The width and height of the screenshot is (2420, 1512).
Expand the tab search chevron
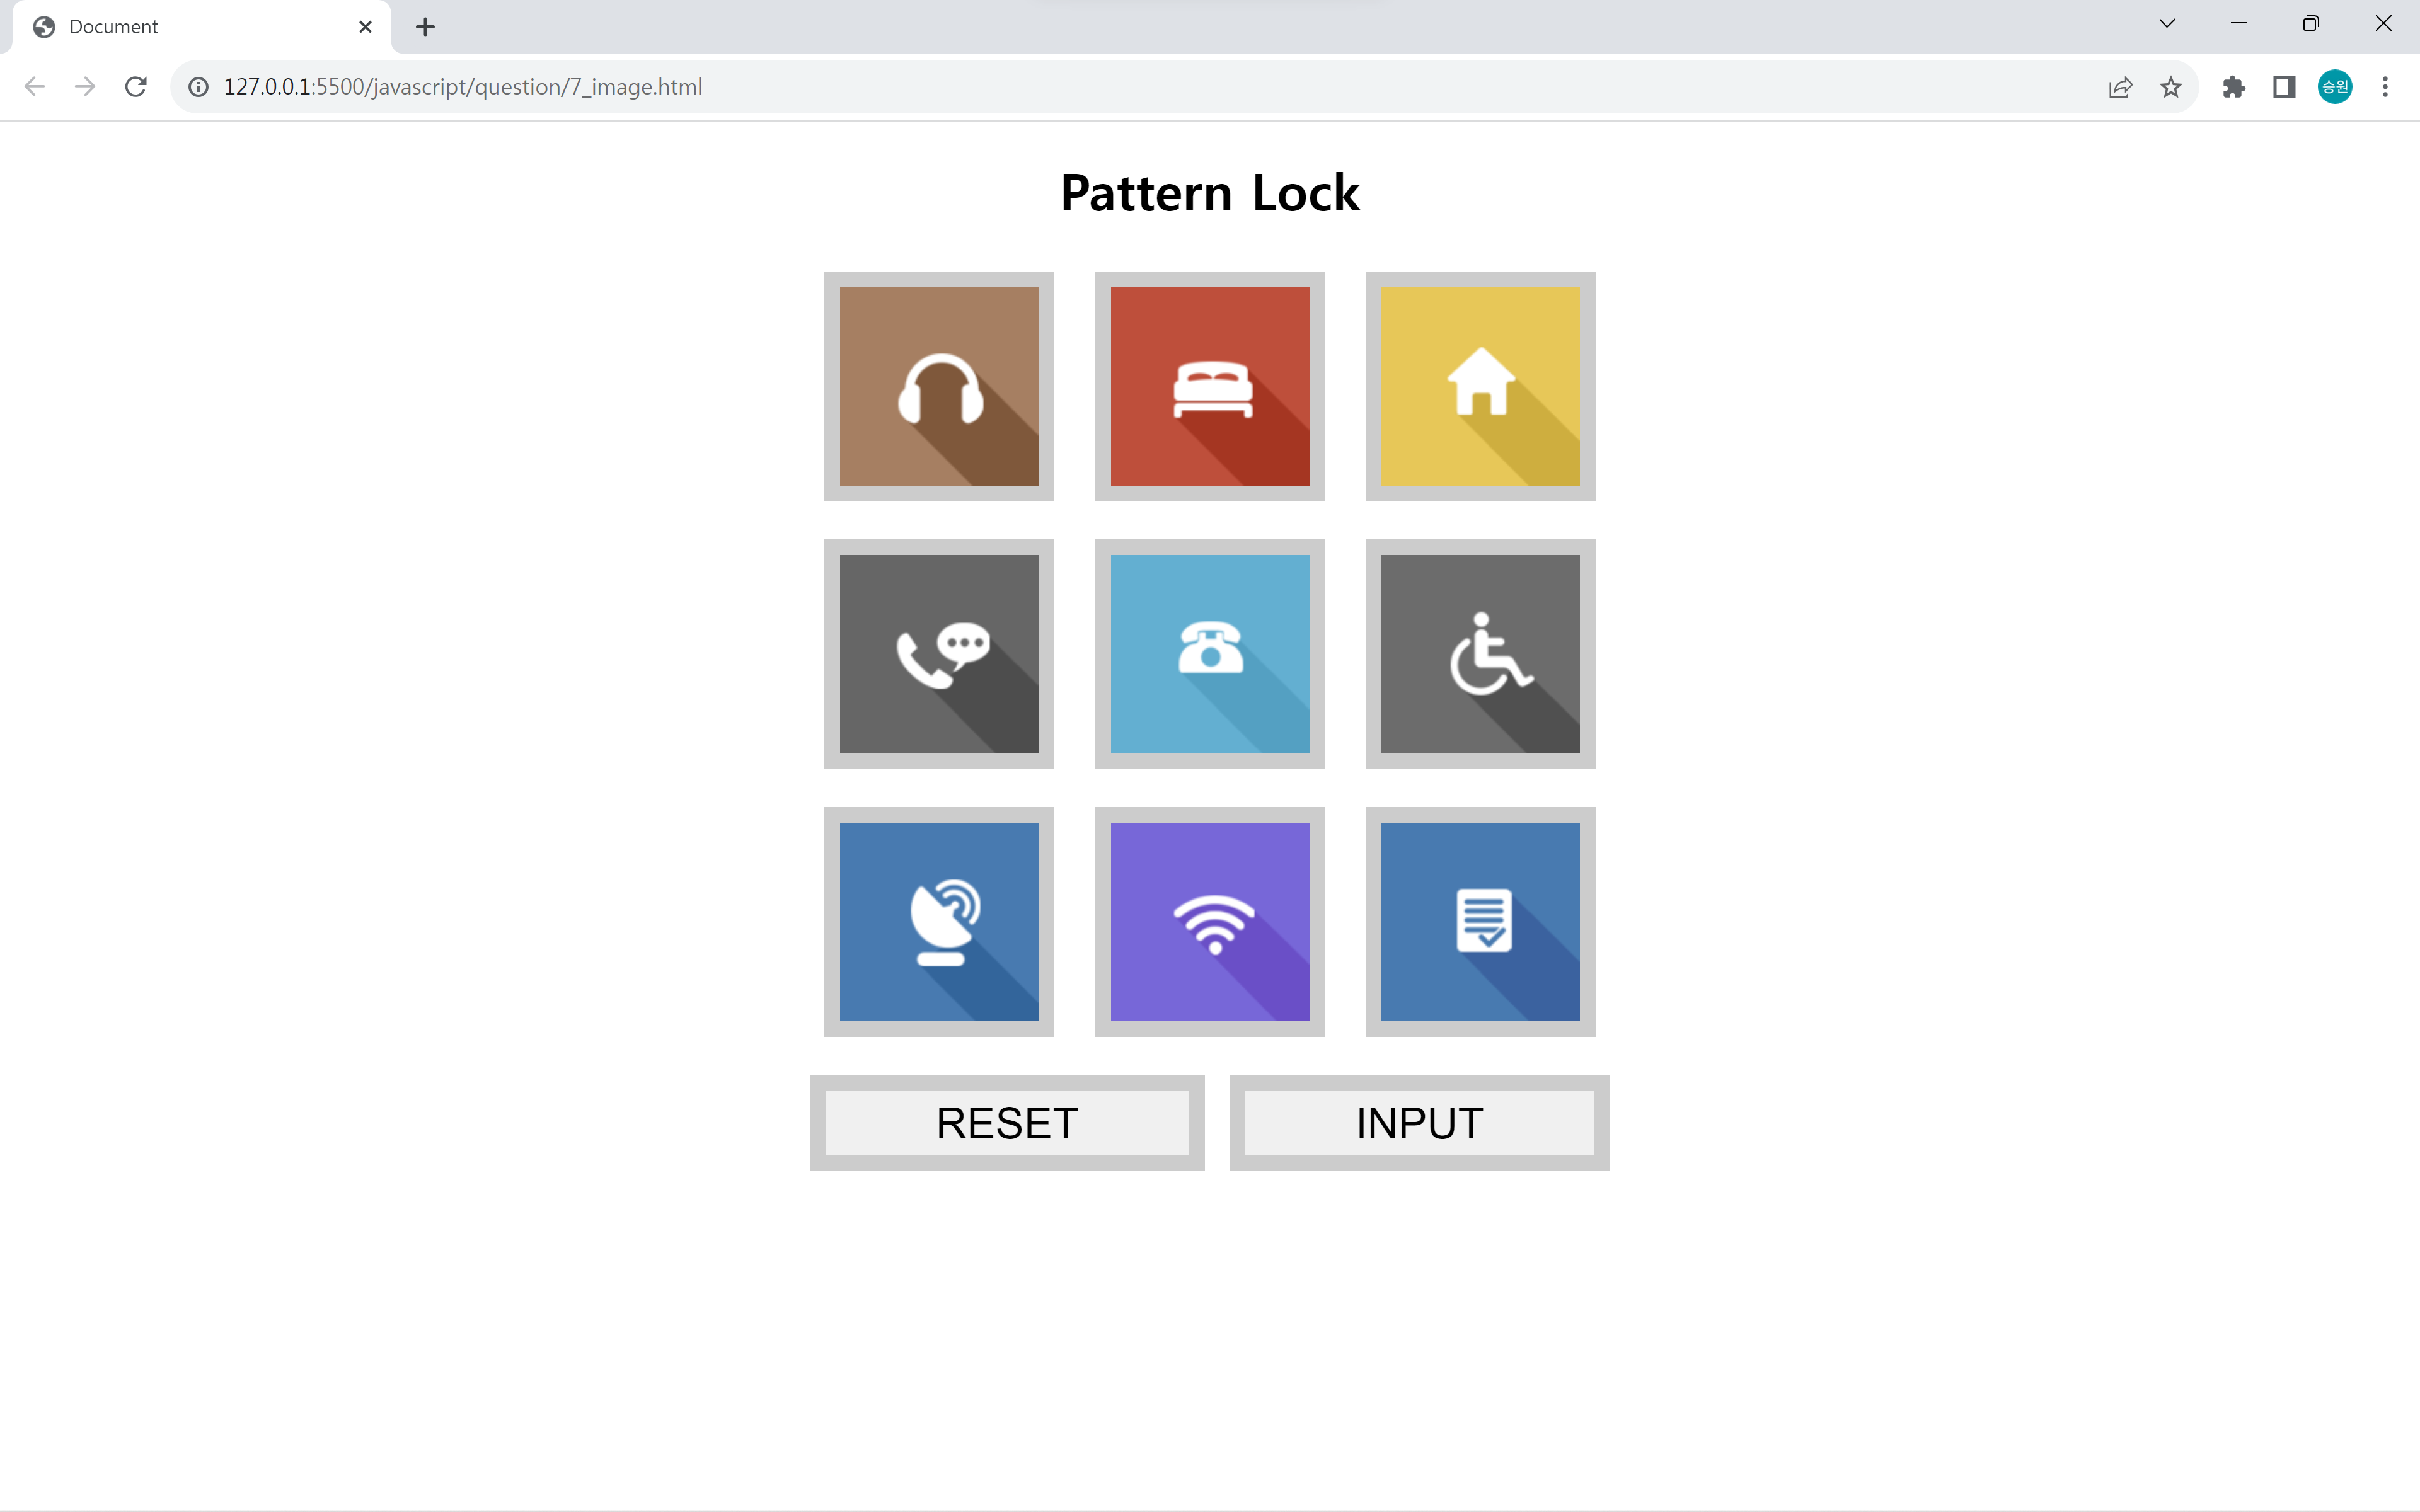(x=2167, y=24)
